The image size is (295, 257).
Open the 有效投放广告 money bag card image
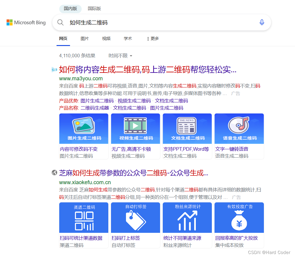pyautogui.click(x=239, y=218)
